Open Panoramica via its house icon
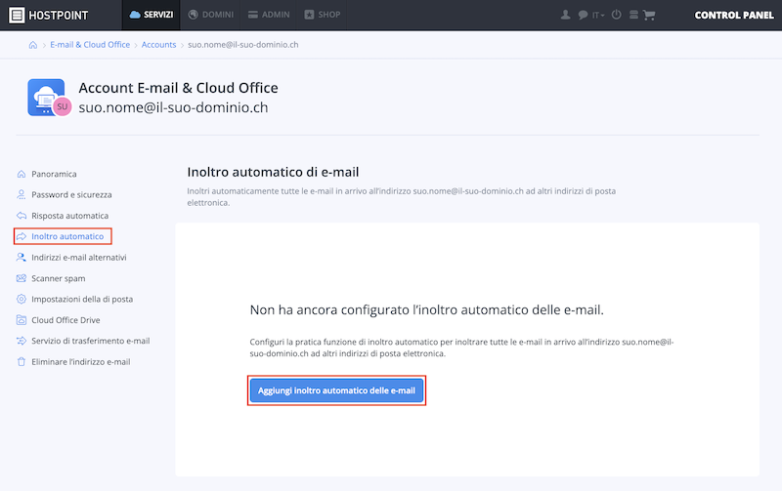The width and height of the screenshot is (782, 491). [x=21, y=174]
